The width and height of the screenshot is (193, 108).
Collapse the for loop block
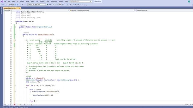click(x=15, y=86)
